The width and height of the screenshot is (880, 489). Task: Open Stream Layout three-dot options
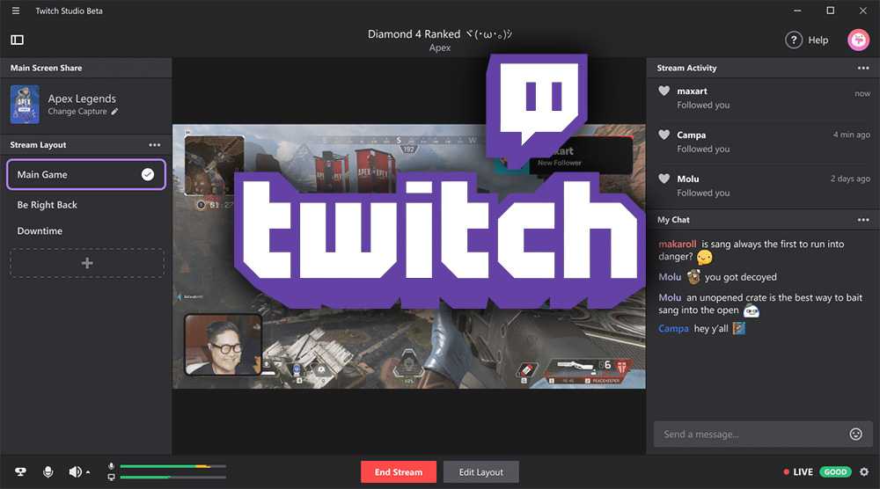pyautogui.click(x=154, y=145)
